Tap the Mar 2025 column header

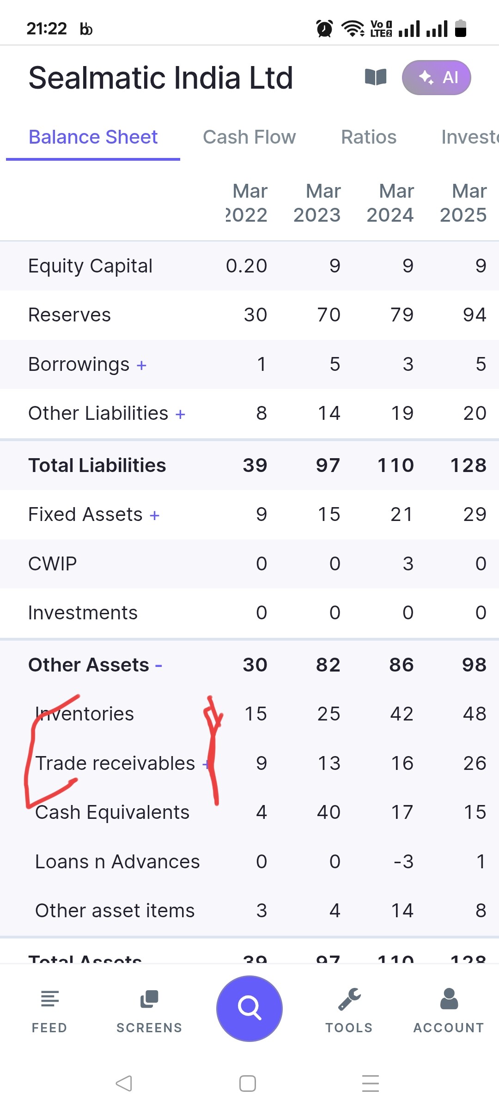(x=463, y=203)
